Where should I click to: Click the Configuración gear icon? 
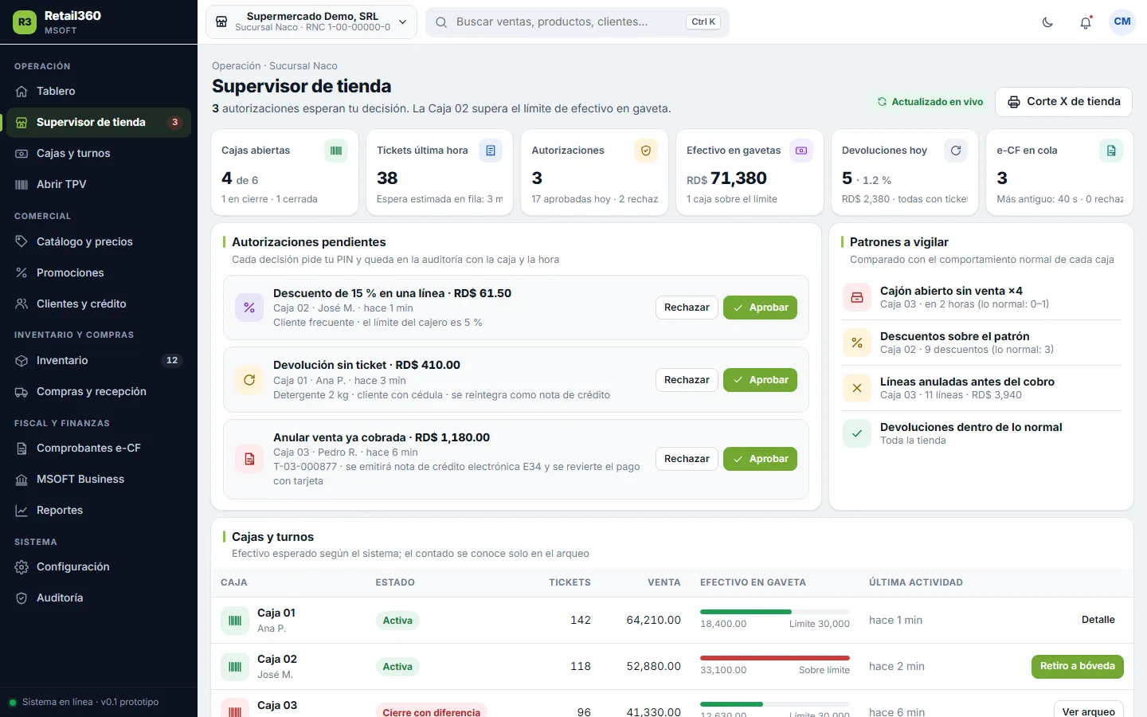pos(22,567)
